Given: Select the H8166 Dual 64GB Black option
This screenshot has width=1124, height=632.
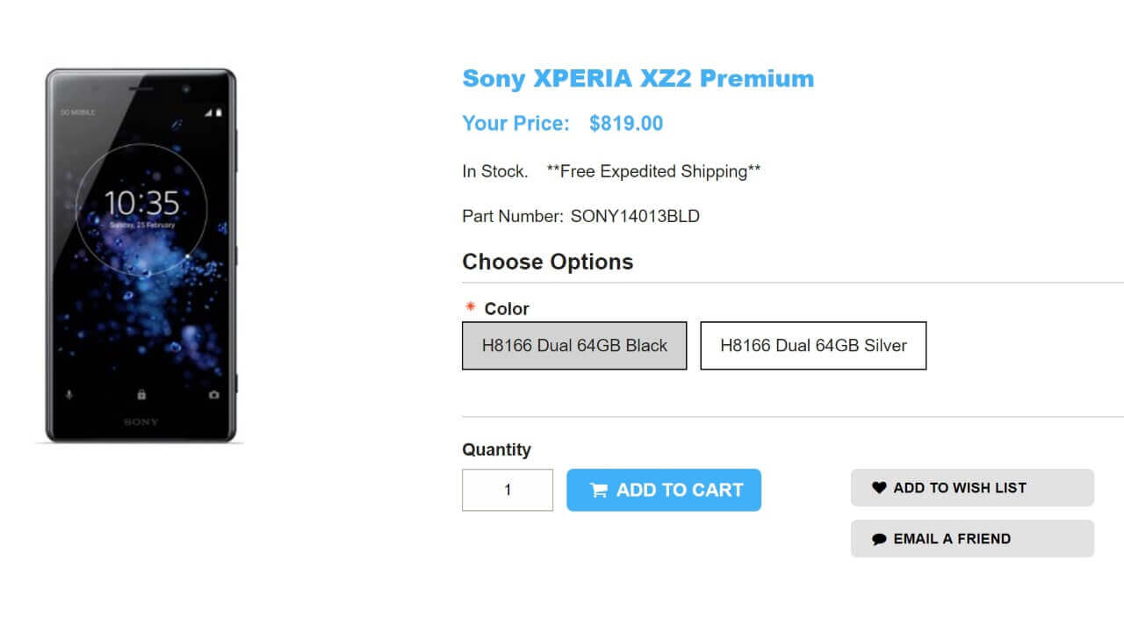Looking at the screenshot, I should tap(574, 346).
